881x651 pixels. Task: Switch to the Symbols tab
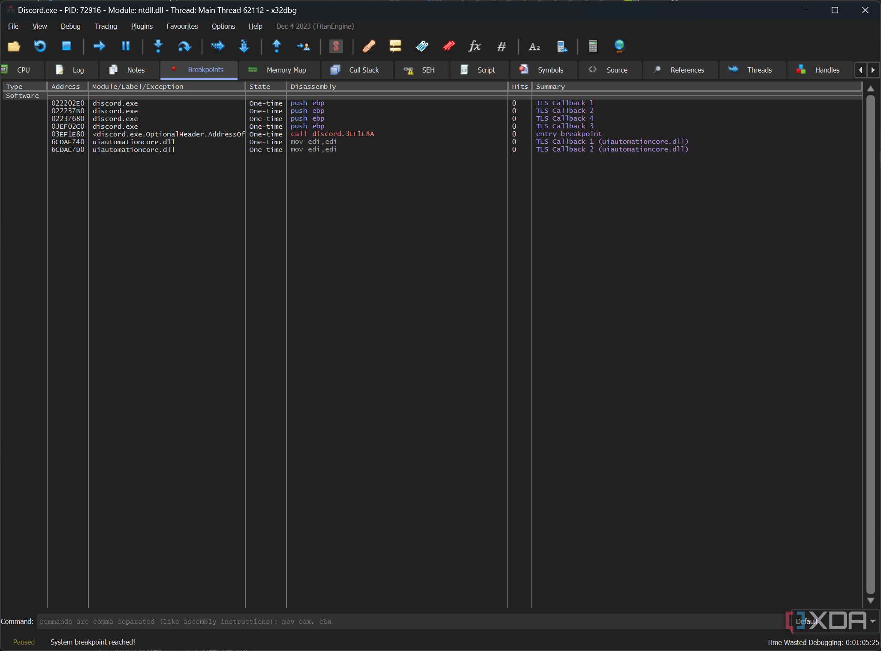(543, 70)
